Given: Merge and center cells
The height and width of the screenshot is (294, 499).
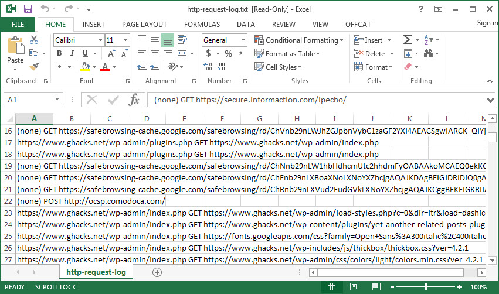Looking at the screenshot, I should tap(182, 53).
